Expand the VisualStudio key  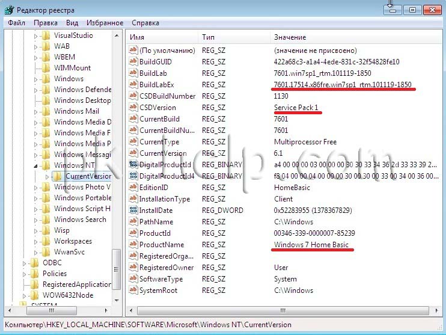click(35, 36)
